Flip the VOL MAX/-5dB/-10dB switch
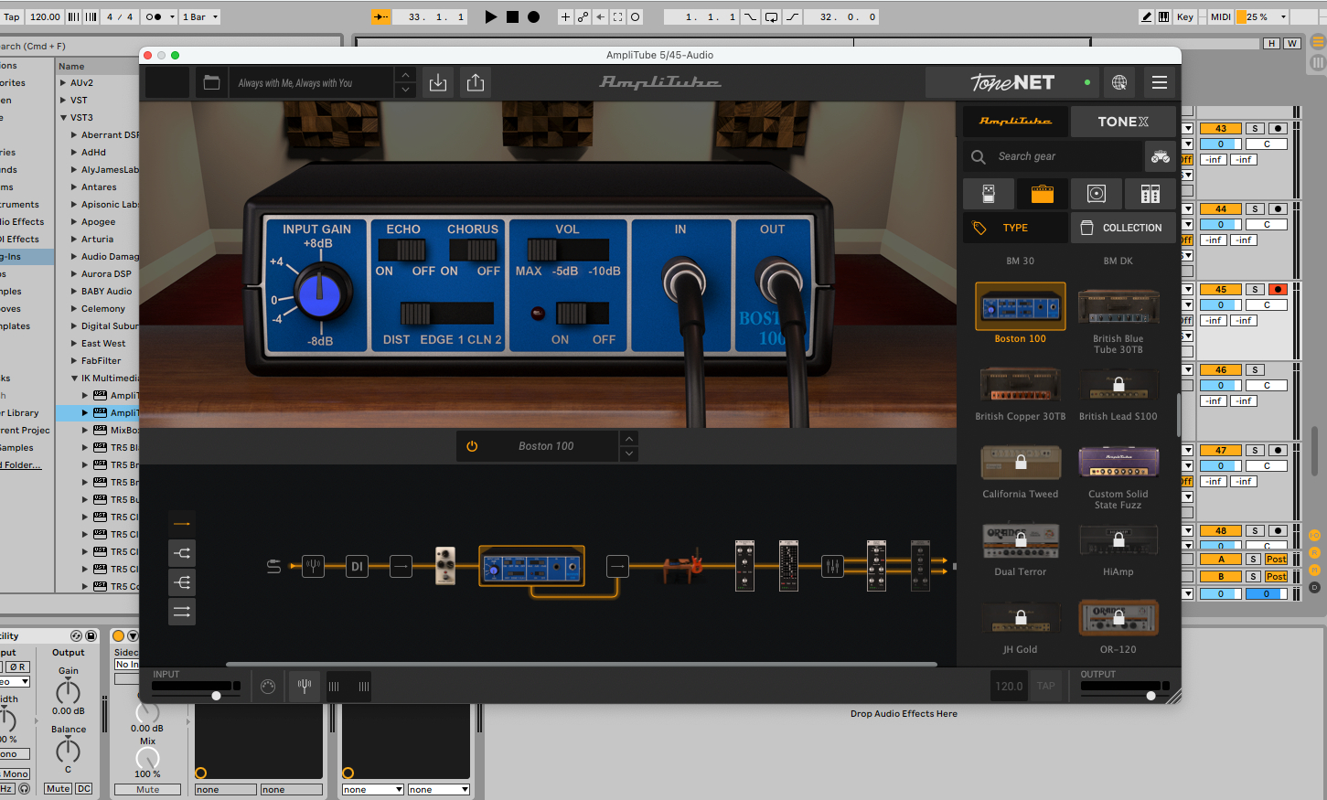Viewport: 1327px width, 800px height. pyautogui.click(x=567, y=250)
